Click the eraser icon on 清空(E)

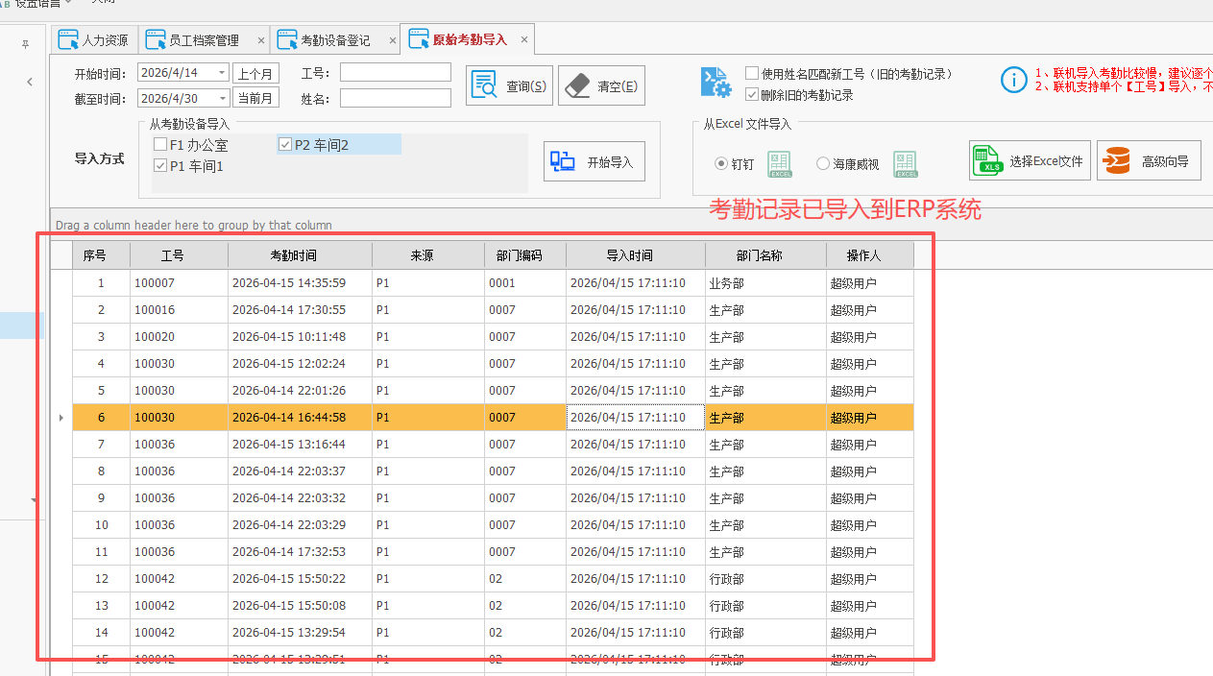point(577,84)
